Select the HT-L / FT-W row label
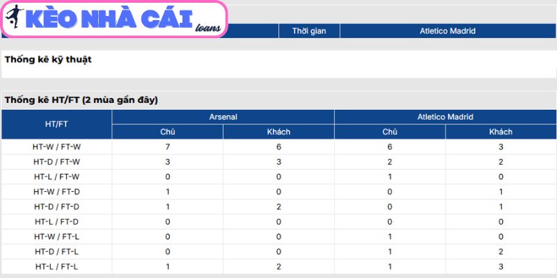557x278 pixels. coord(57,177)
